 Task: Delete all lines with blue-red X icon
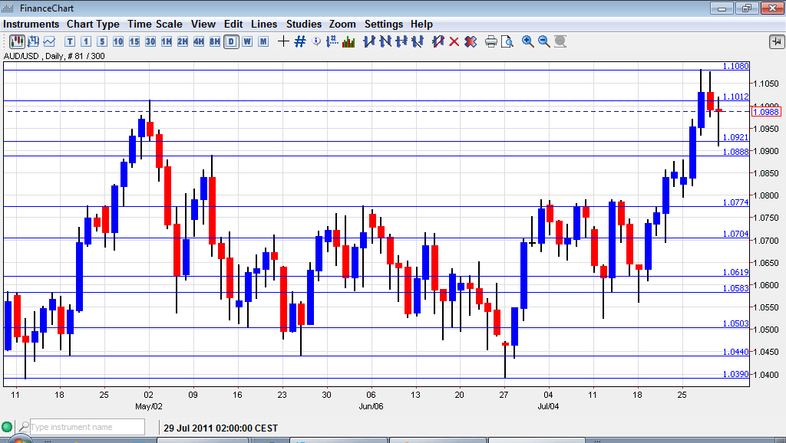(470, 41)
